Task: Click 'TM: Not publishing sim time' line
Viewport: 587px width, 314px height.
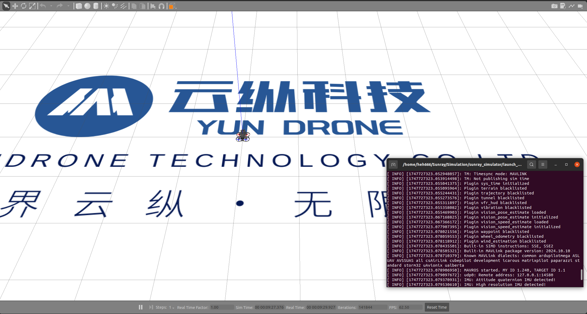Action: coord(458,179)
